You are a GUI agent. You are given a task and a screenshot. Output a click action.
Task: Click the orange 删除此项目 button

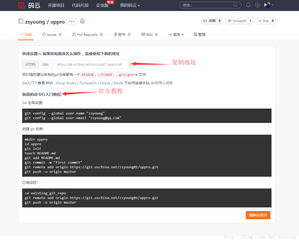tap(258, 215)
